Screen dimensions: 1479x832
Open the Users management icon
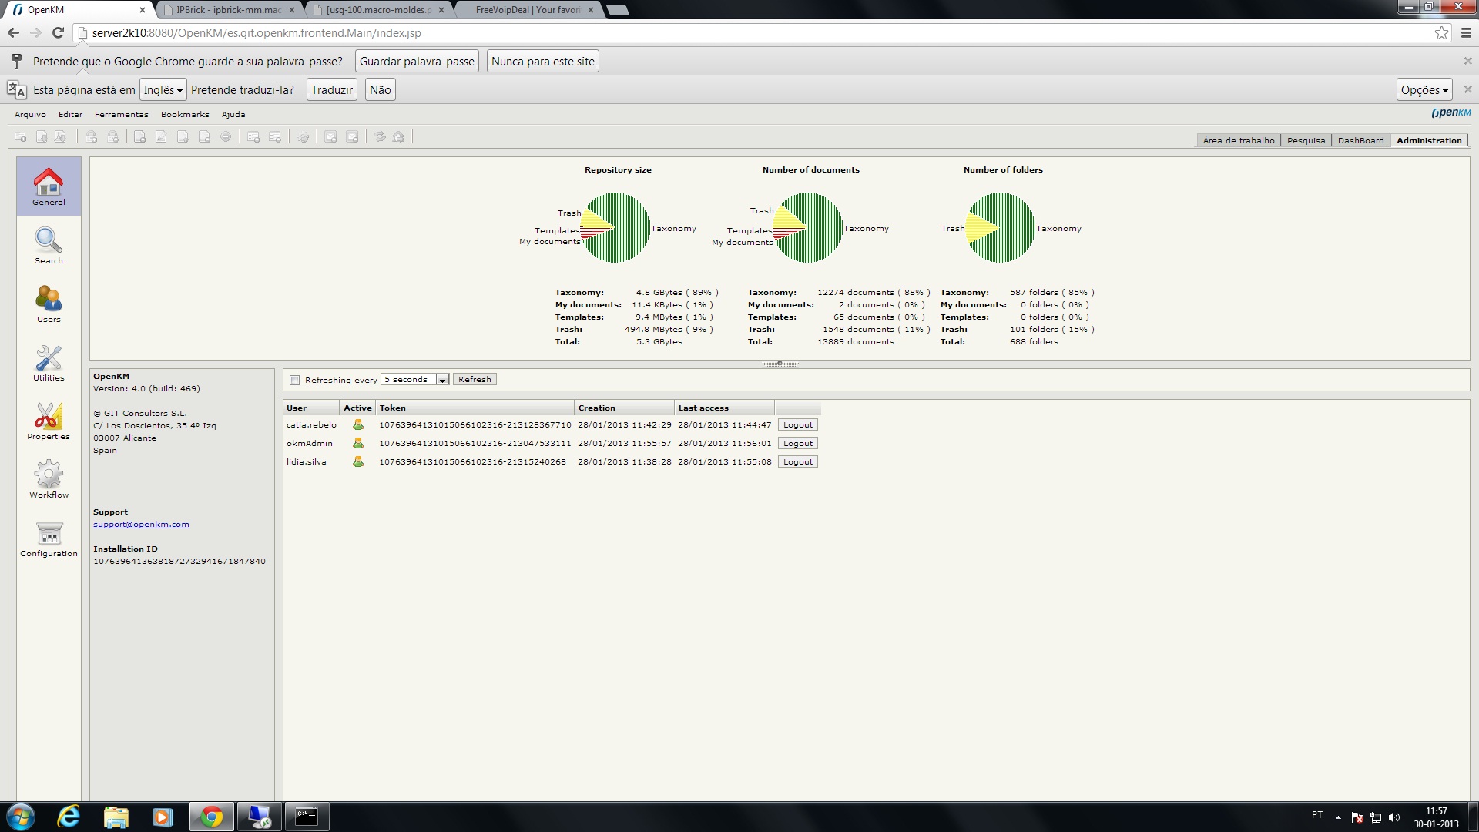pyautogui.click(x=49, y=303)
